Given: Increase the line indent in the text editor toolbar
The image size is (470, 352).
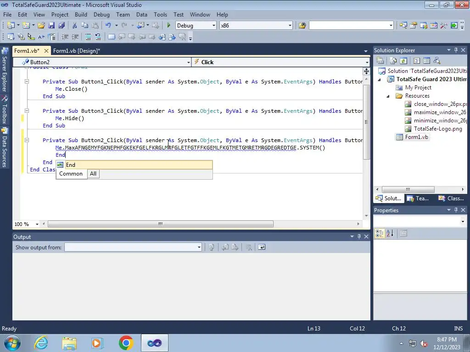Looking at the screenshot, I should (x=75, y=37).
